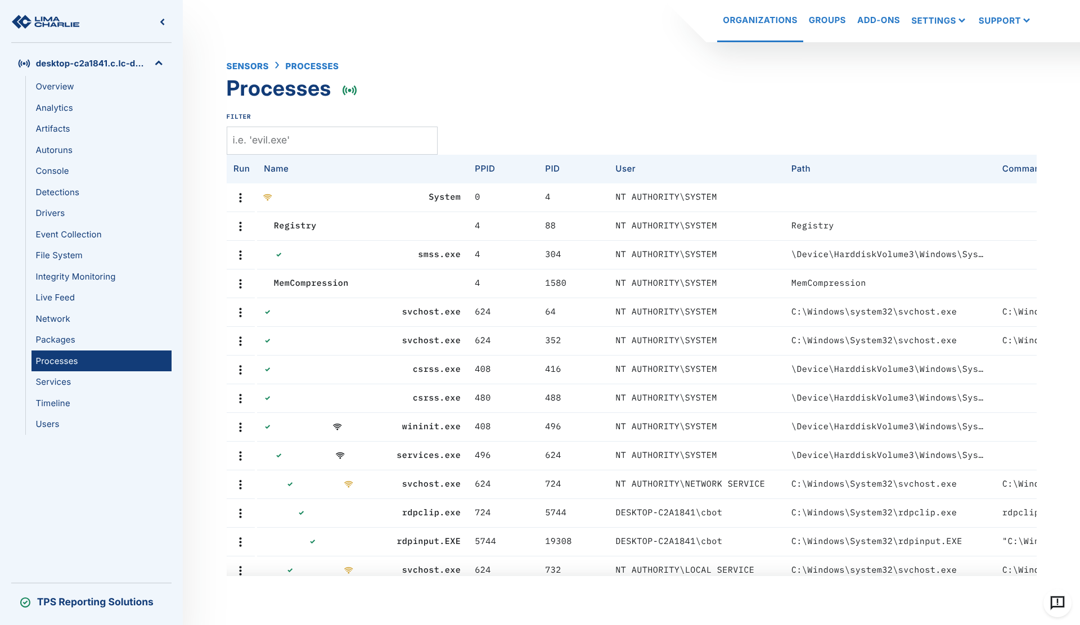Click the process filter input field
The width and height of the screenshot is (1080, 625).
332,141
